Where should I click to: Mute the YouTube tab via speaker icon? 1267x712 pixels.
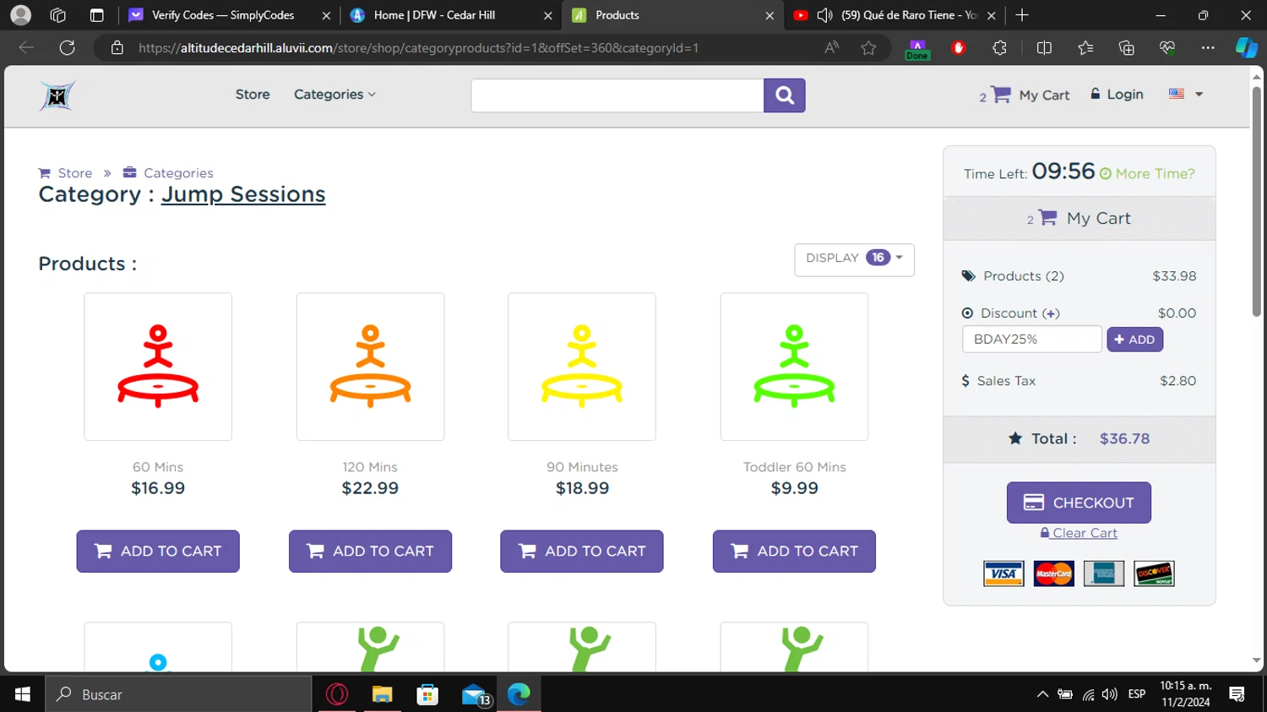click(x=825, y=15)
